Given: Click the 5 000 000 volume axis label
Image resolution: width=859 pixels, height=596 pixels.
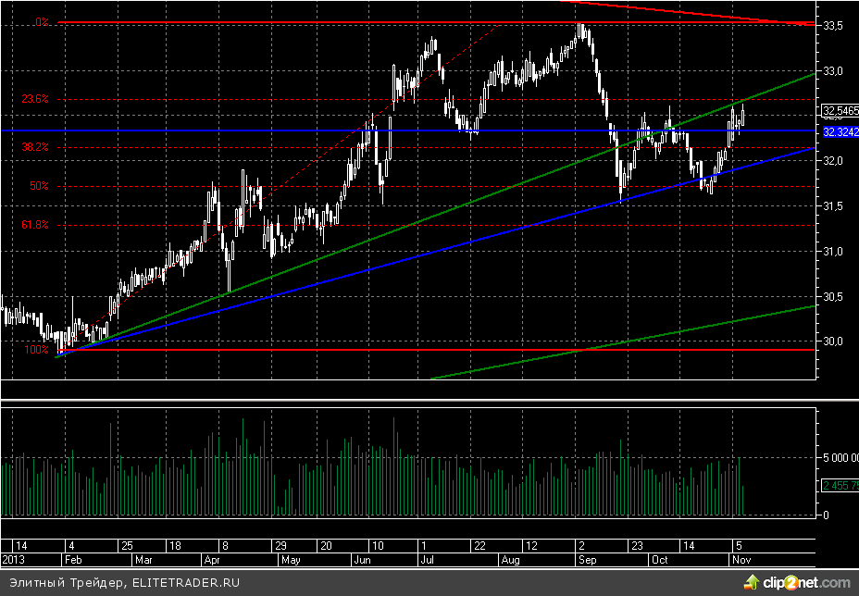Looking at the screenshot, I should (x=839, y=458).
